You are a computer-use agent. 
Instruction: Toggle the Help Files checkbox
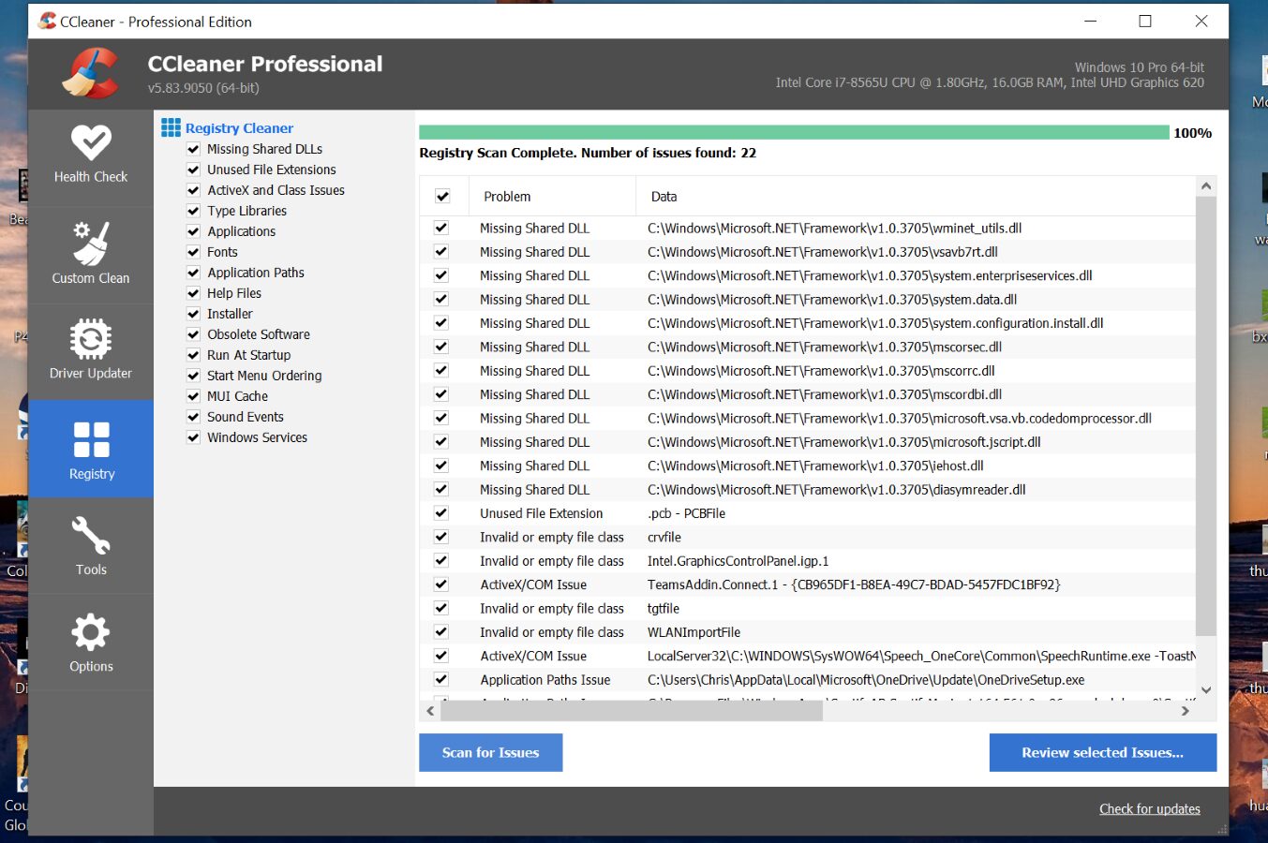point(193,293)
